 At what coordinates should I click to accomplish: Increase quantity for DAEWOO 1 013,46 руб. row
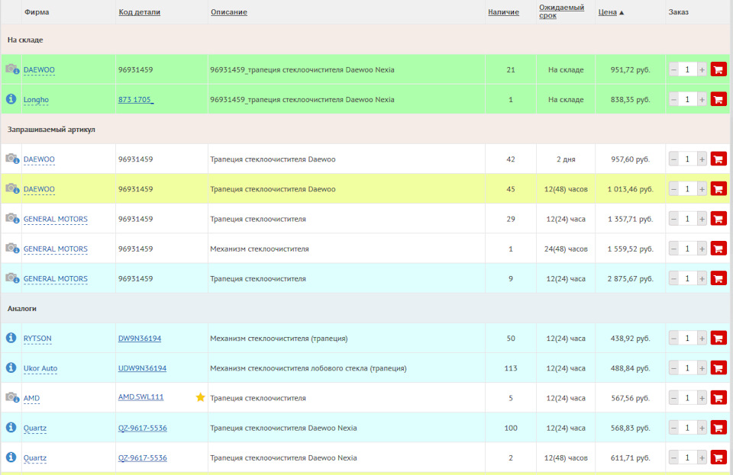pos(702,189)
